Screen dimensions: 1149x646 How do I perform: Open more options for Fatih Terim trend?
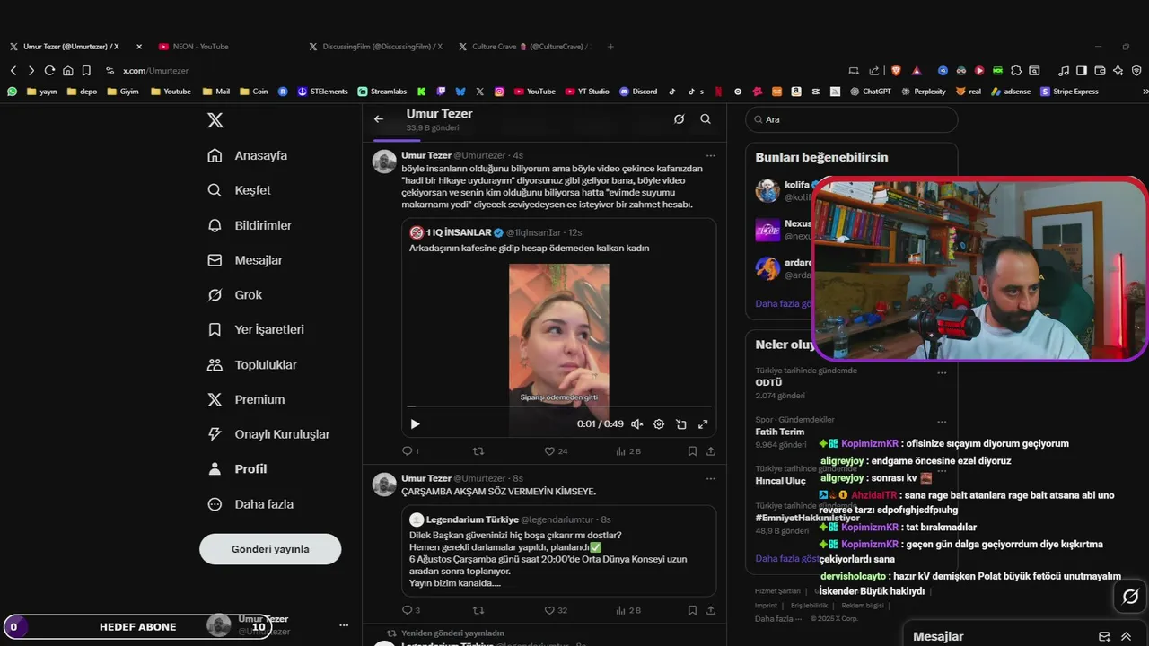(x=942, y=422)
